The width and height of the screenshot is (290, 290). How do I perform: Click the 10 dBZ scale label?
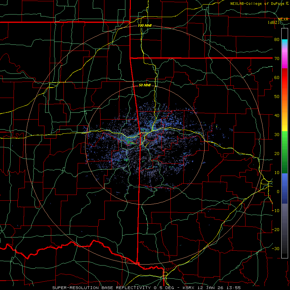[x=277, y=173]
